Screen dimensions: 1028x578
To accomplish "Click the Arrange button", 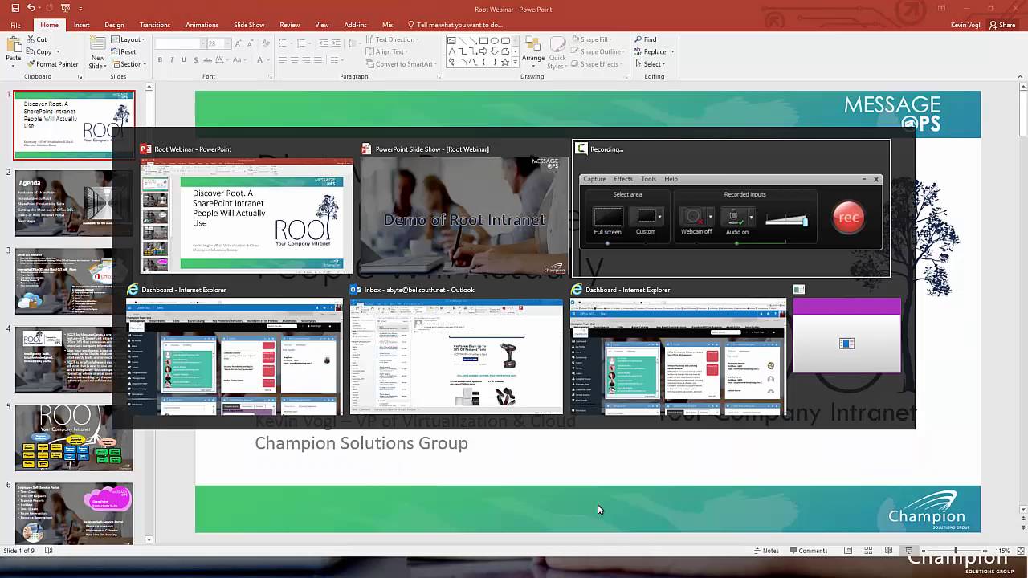I will 532,53.
